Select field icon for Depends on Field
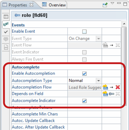Image resolution: width=129 pixels, height=130 pixels. point(112,94)
